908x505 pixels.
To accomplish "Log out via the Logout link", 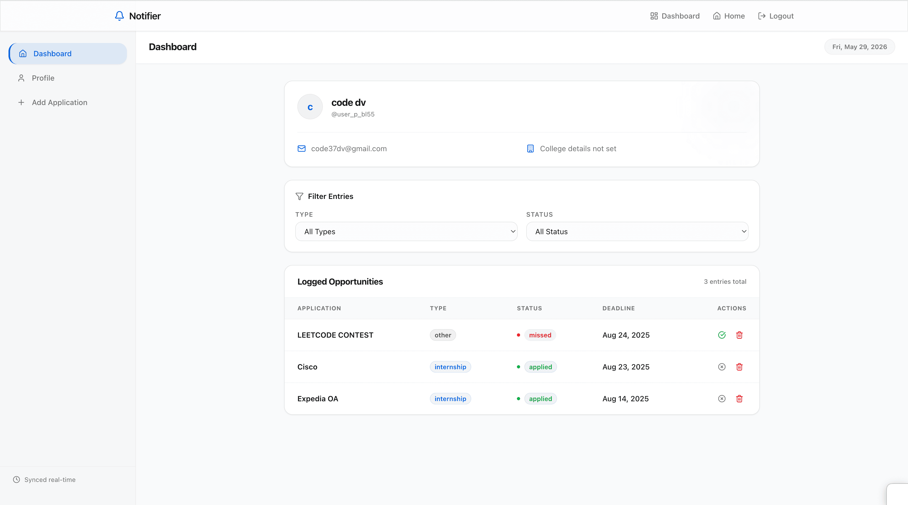I will [776, 16].
